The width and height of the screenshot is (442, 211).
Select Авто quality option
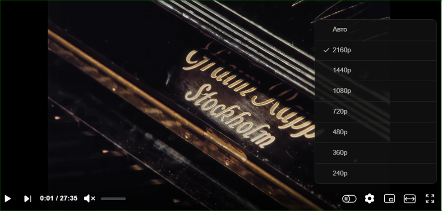pos(375,30)
